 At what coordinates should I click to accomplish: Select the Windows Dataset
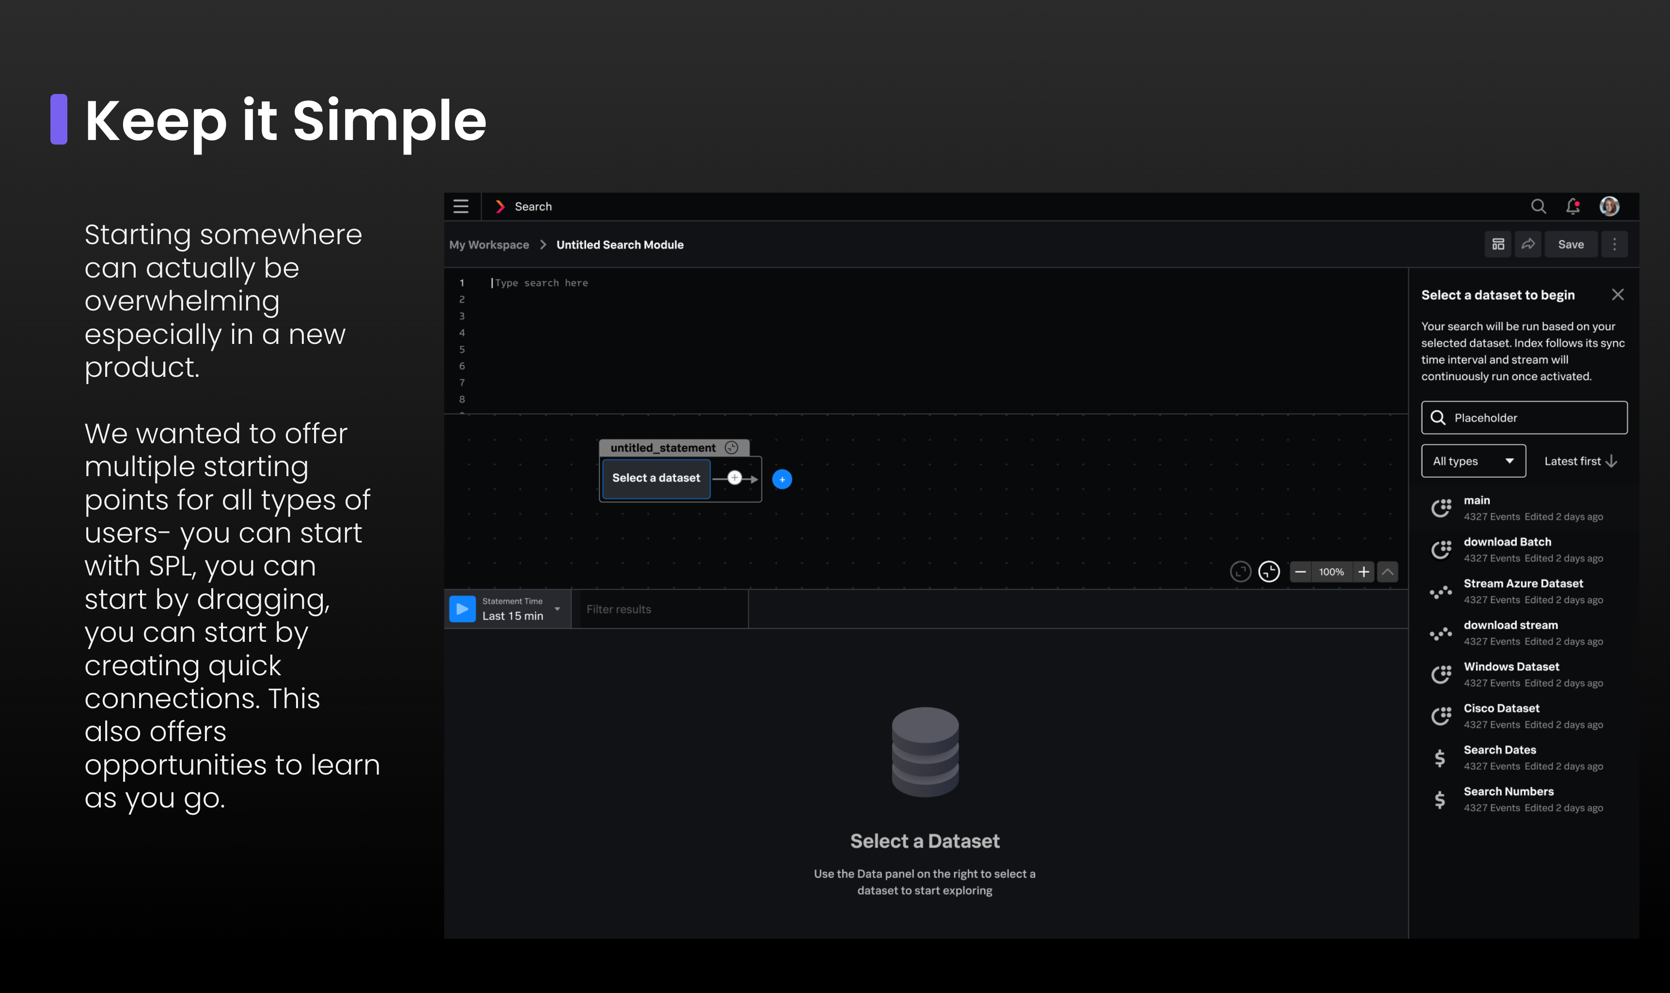[1524, 674]
